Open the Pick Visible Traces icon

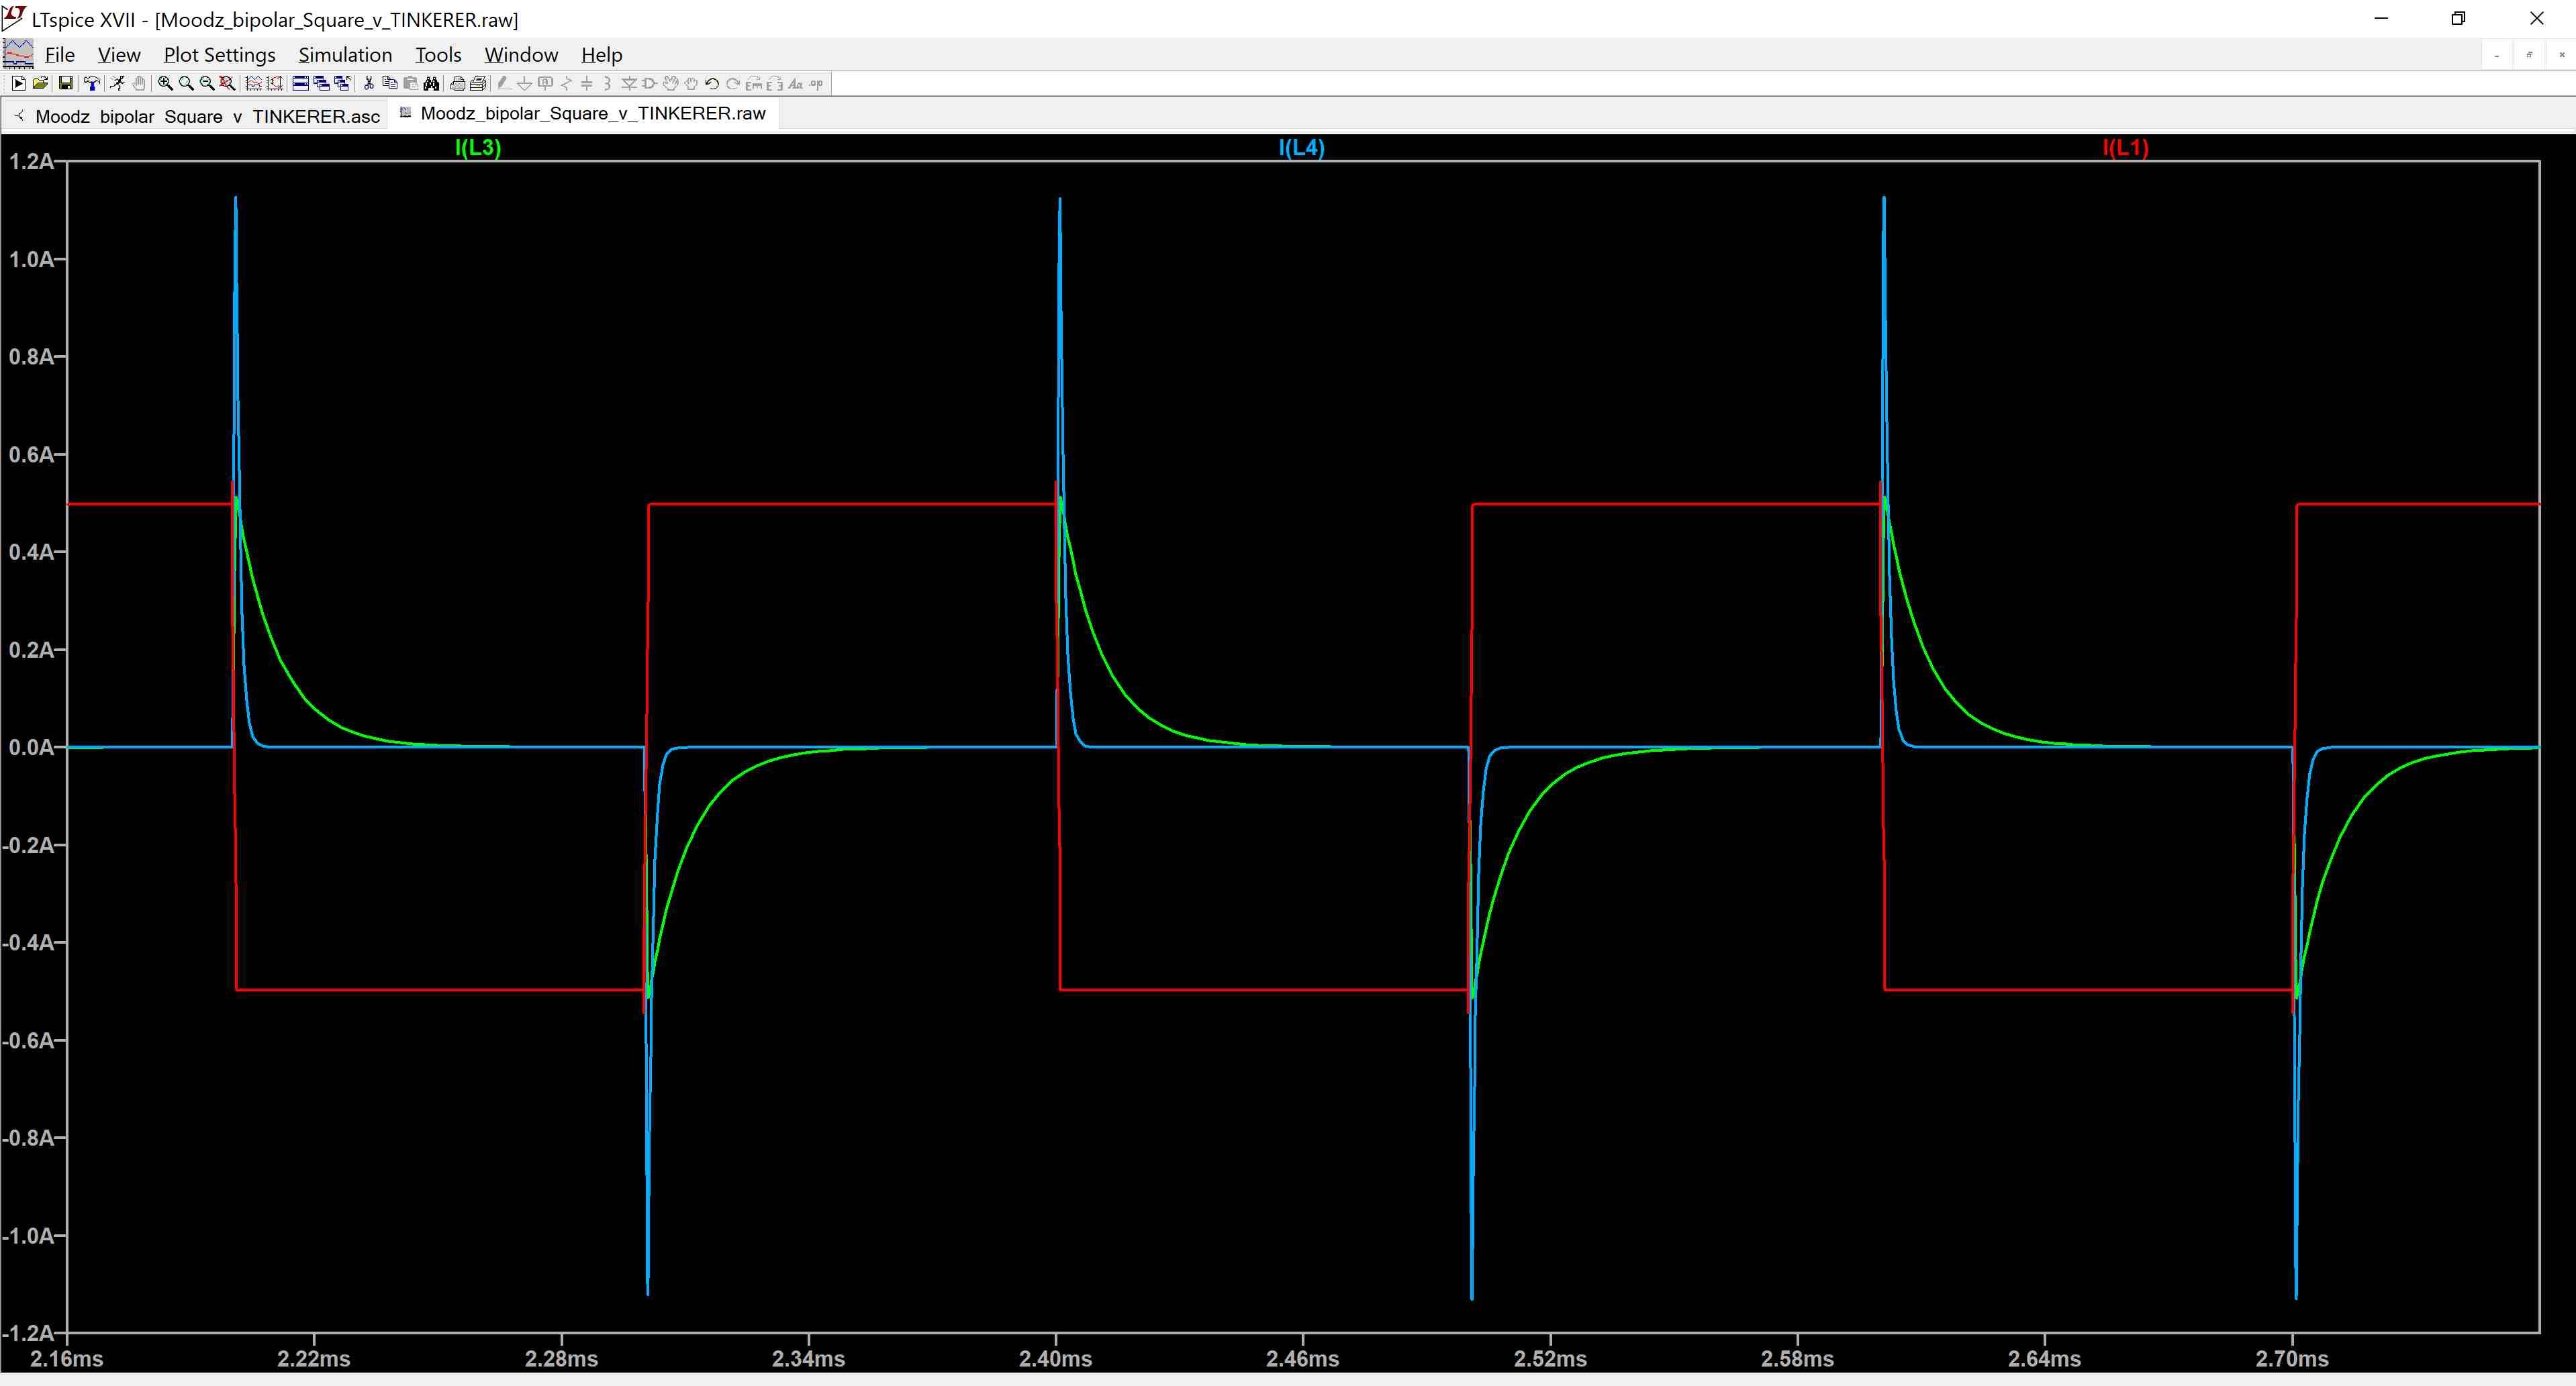254,83
